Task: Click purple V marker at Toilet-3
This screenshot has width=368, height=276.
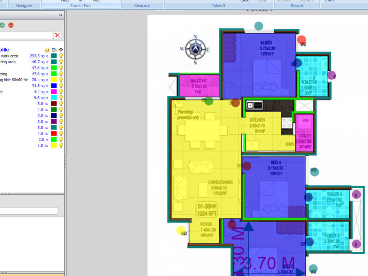Action: point(356,195)
